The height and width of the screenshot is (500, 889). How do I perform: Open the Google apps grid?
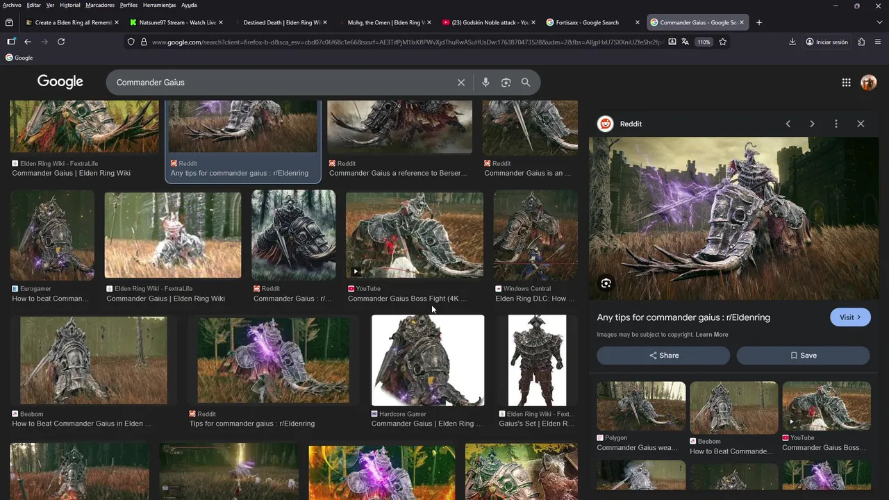[x=846, y=83]
